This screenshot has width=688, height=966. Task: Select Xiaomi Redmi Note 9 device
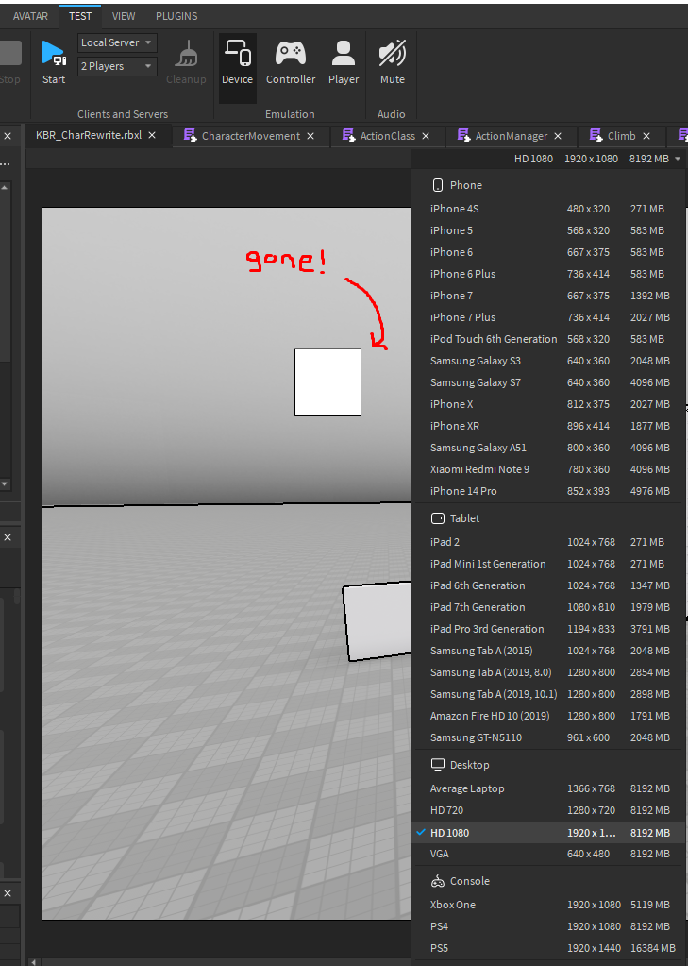click(x=549, y=468)
